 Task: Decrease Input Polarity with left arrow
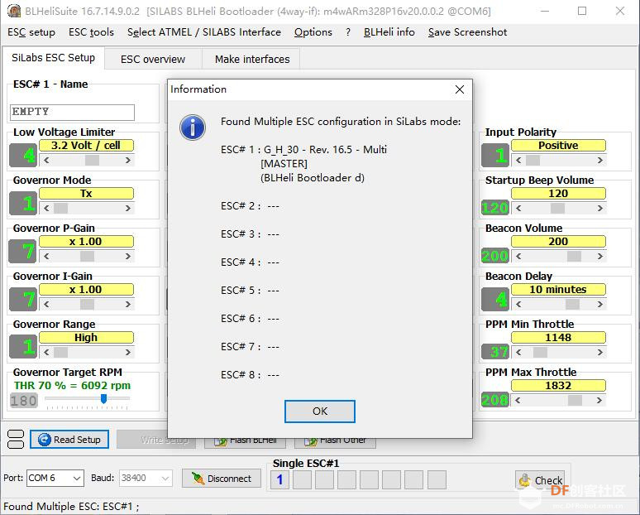pyautogui.click(x=518, y=161)
